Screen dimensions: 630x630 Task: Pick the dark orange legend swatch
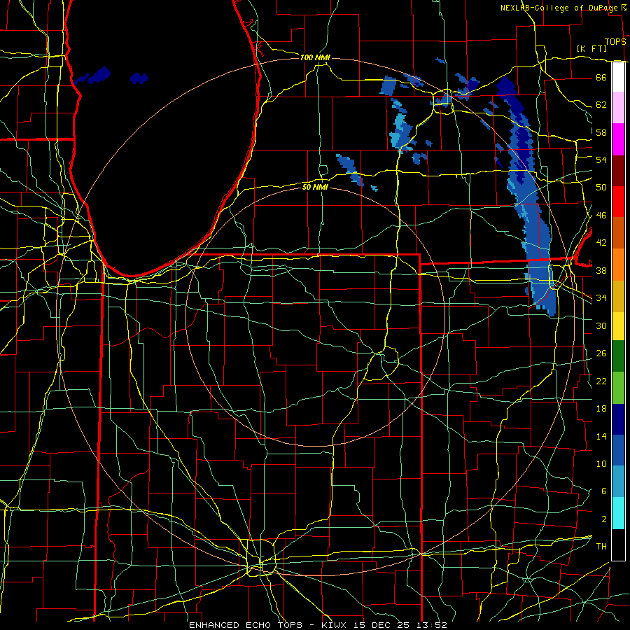click(x=618, y=232)
